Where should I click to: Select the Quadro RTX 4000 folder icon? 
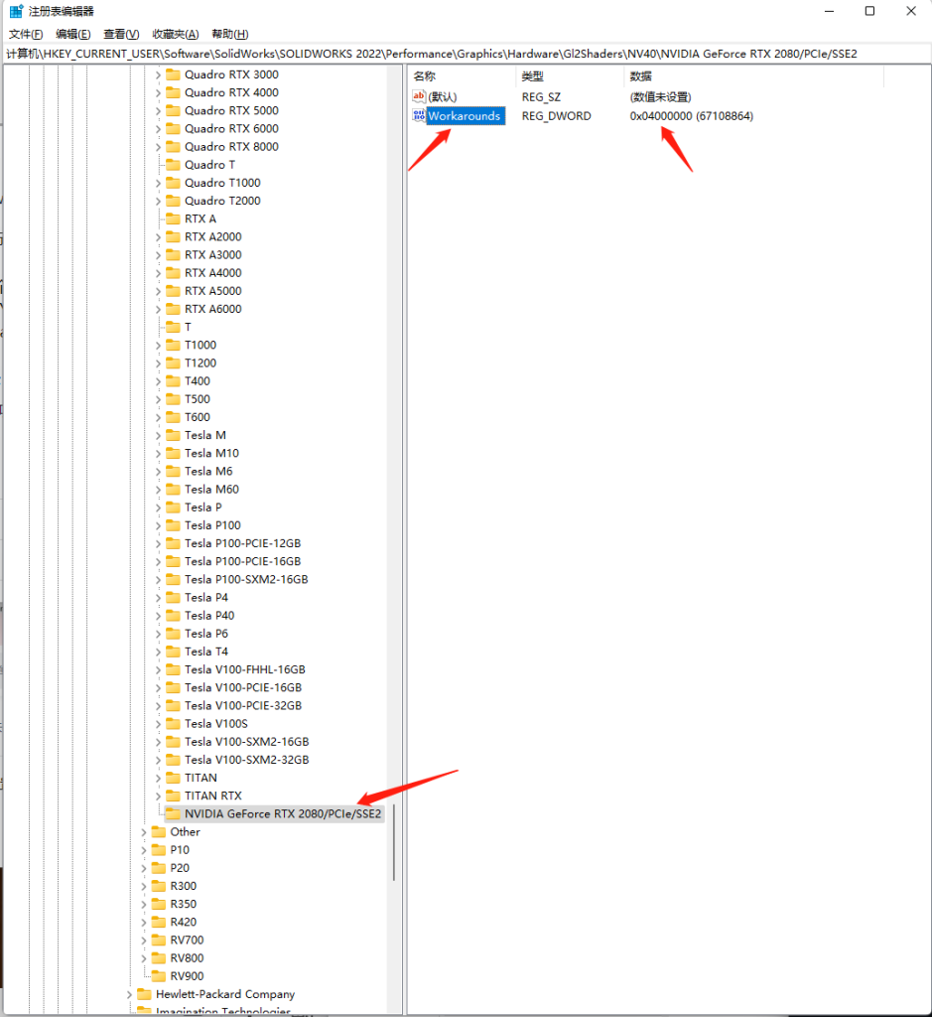pyautogui.click(x=173, y=92)
